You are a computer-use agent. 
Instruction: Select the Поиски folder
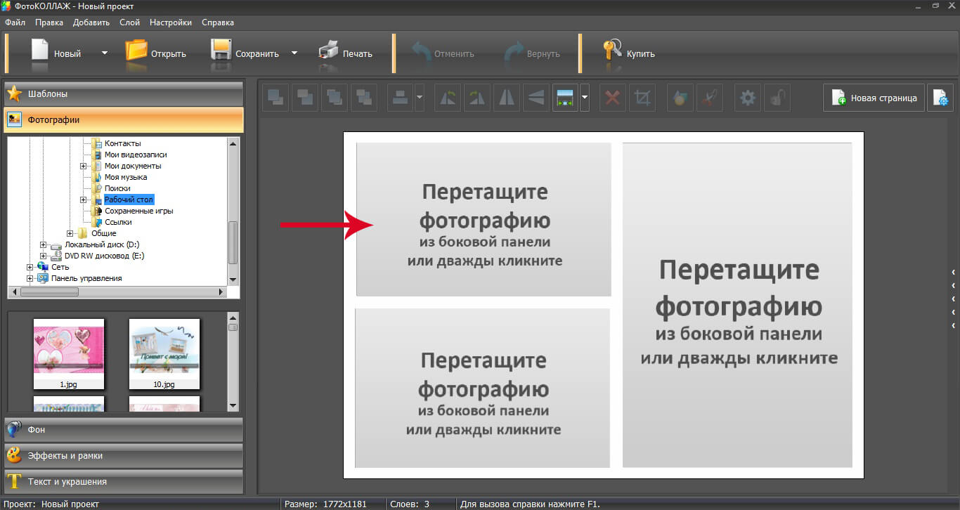click(117, 188)
